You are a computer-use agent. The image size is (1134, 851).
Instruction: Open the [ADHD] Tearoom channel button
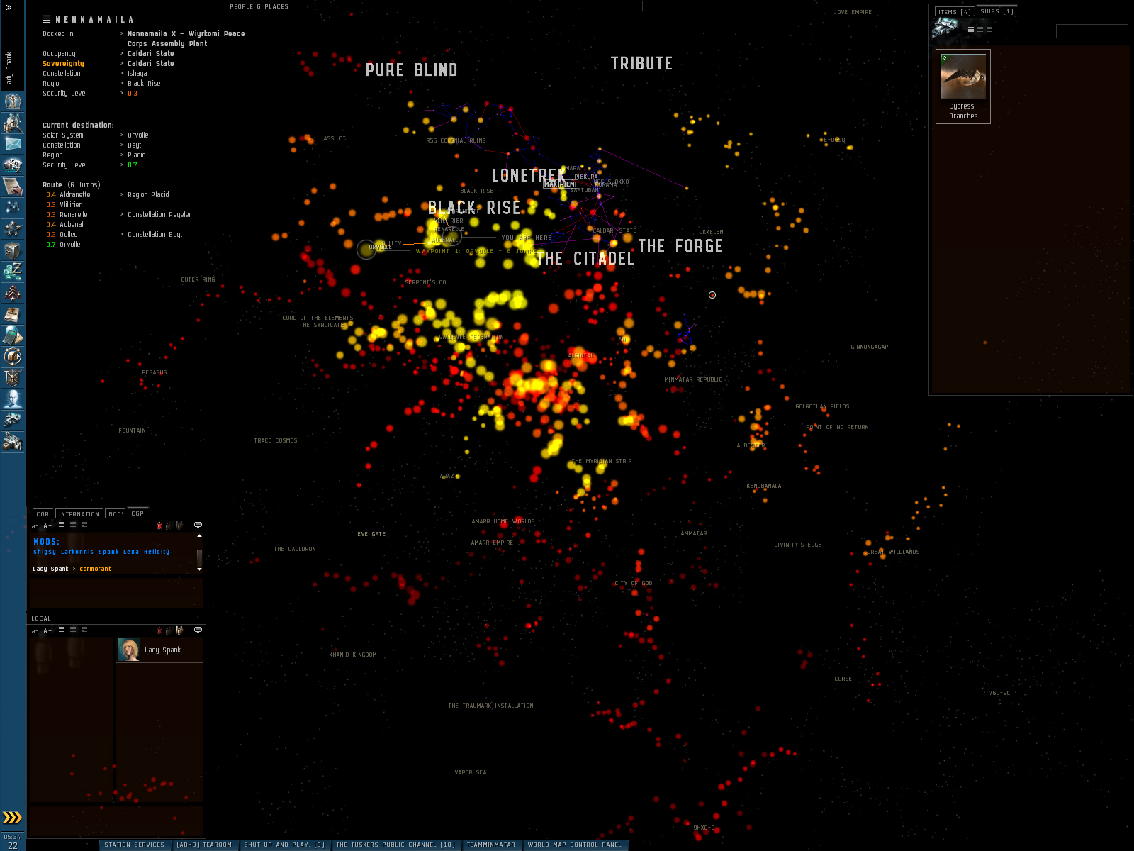tap(204, 845)
